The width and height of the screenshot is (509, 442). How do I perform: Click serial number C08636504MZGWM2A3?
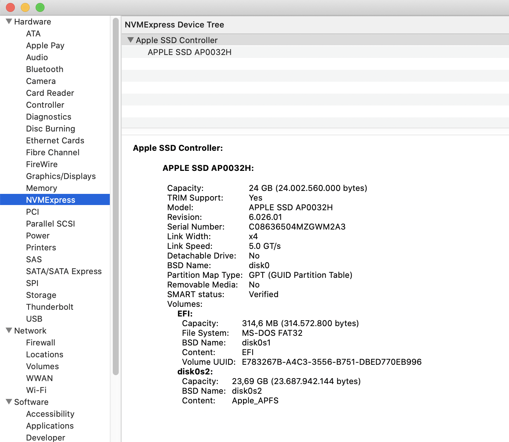[297, 227]
